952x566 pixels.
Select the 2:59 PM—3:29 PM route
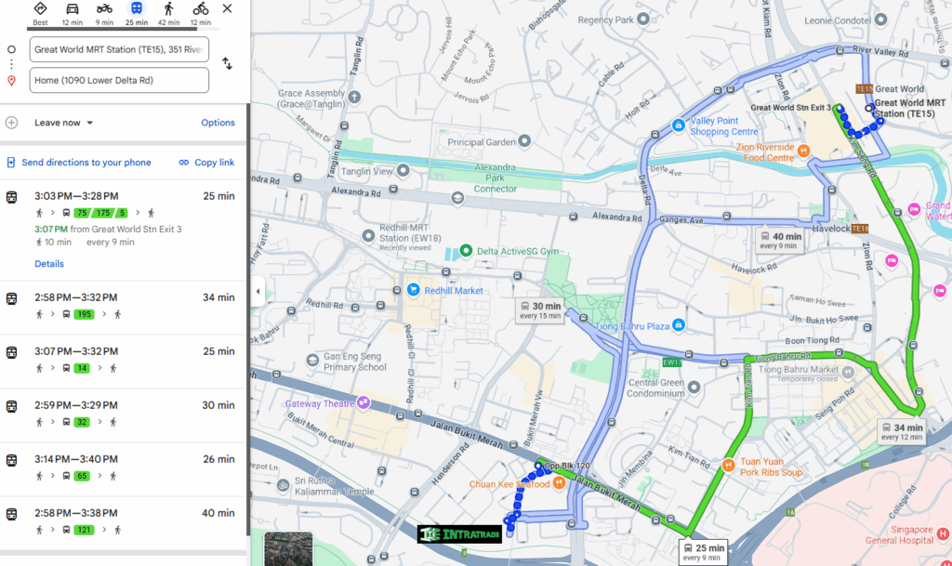coord(123,415)
